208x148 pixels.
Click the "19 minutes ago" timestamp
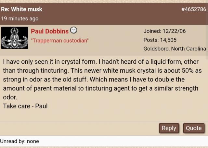point(19,18)
